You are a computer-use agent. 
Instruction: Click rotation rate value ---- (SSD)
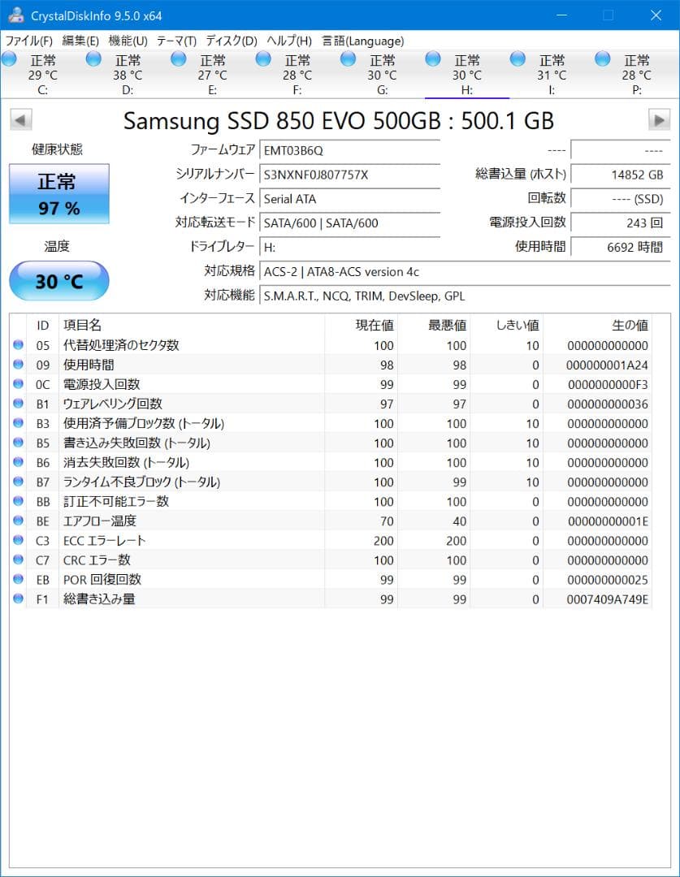[620, 199]
